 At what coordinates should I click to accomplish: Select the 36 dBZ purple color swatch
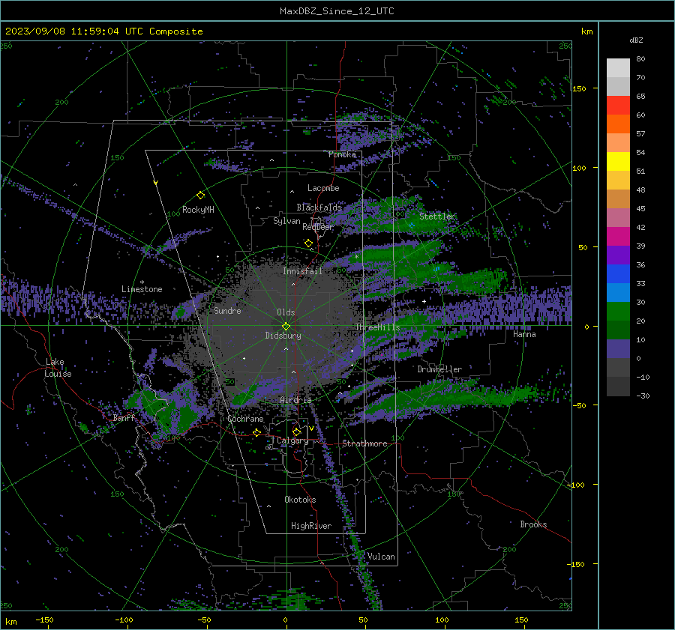pyautogui.click(x=618, y=255)
